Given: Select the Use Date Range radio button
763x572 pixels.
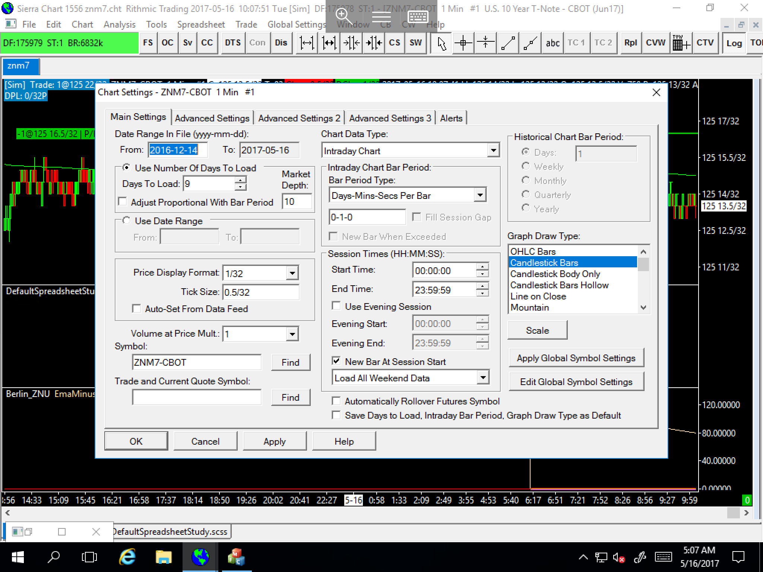Looking at the screenshot, I should pos(127,221).
